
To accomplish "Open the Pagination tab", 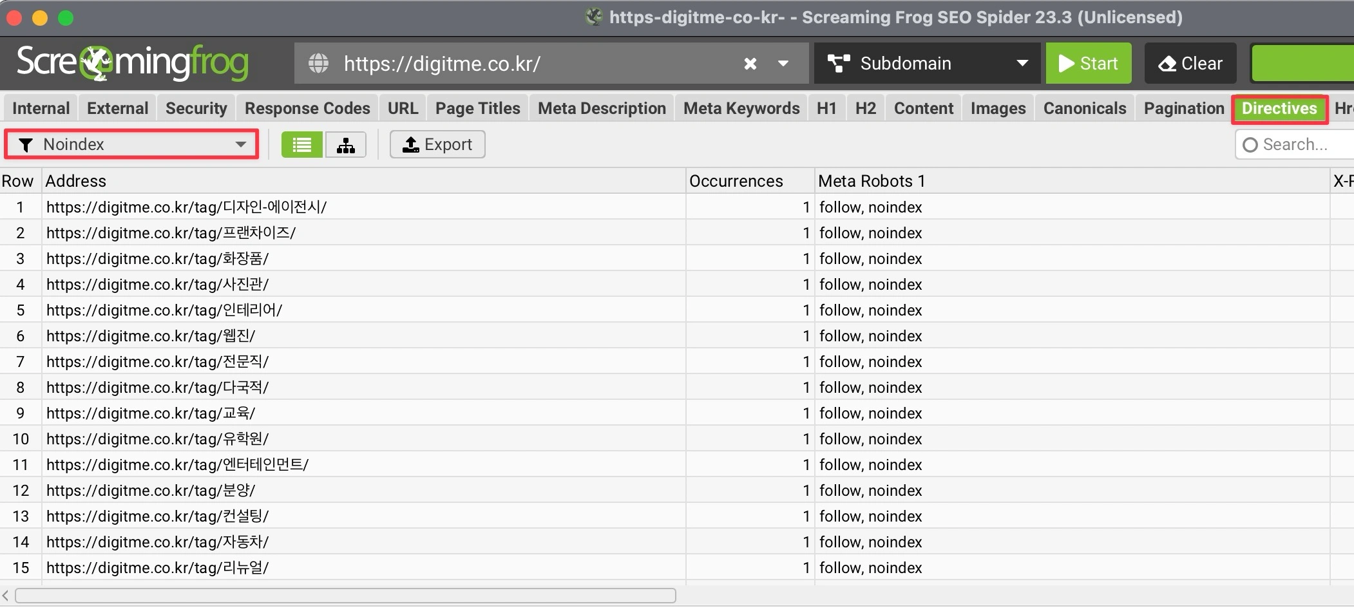I will tap(1184, 108).
